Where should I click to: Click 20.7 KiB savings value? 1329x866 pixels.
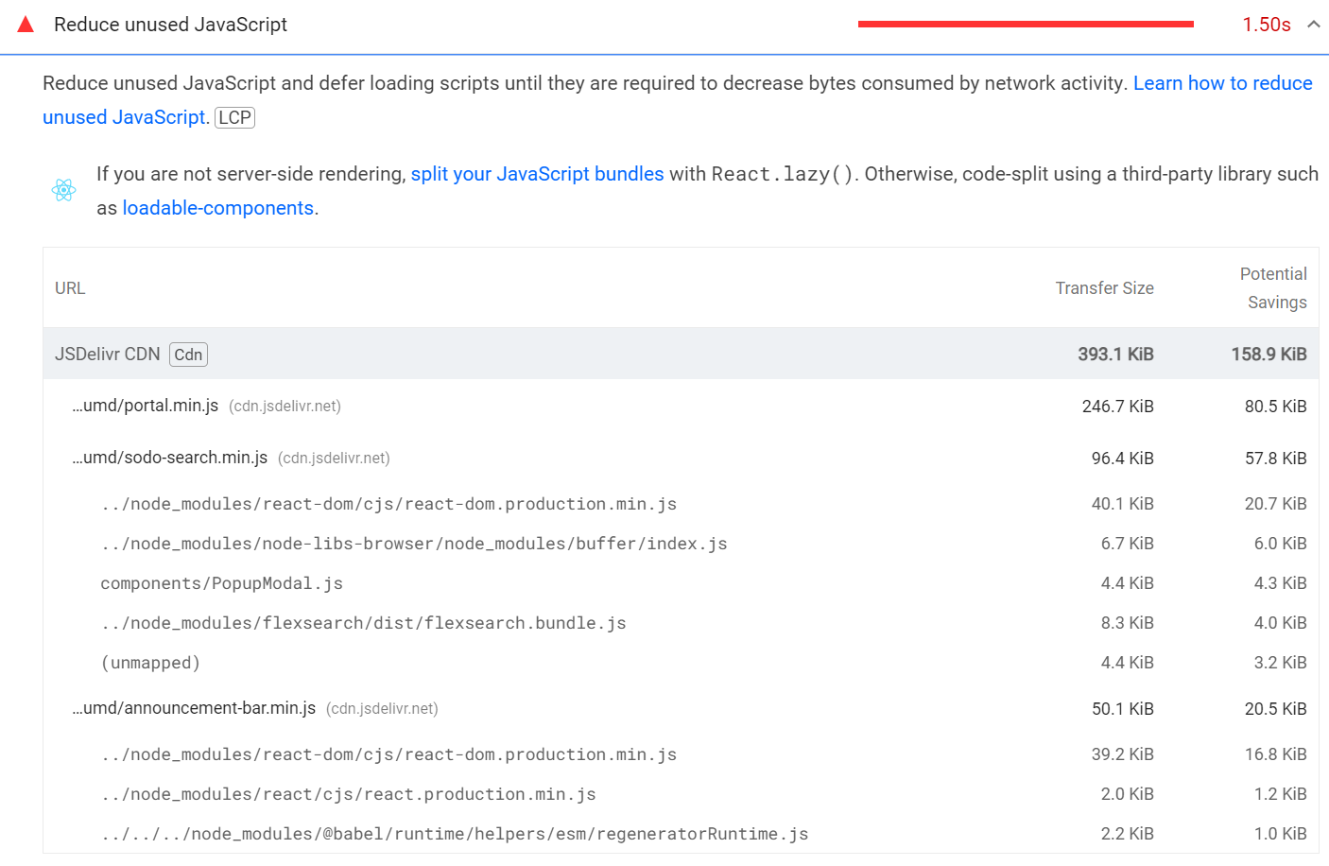click(x=1275, y=504)
